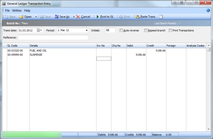The width and height of the screenshot is (213, 139).
Task: Click the FUEL AND OIL details cell
Action: (x=63, y=51)
